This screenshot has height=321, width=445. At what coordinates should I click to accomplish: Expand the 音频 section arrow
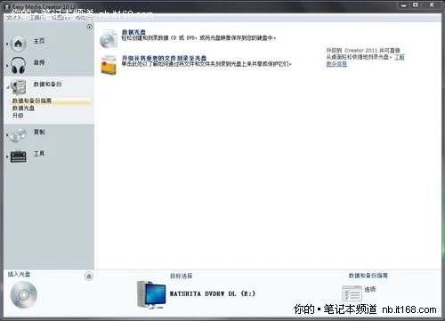pos(7,66)
